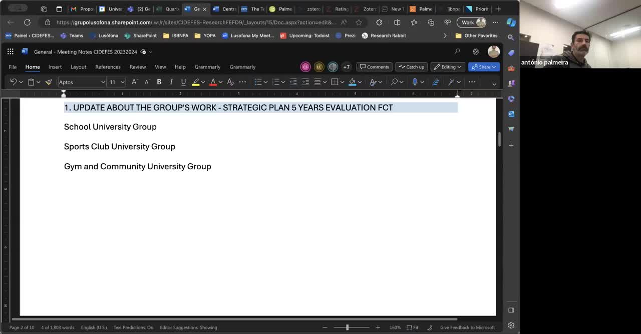
Task: Expand highlight color dropdown arrow
Action: [203, 82]
